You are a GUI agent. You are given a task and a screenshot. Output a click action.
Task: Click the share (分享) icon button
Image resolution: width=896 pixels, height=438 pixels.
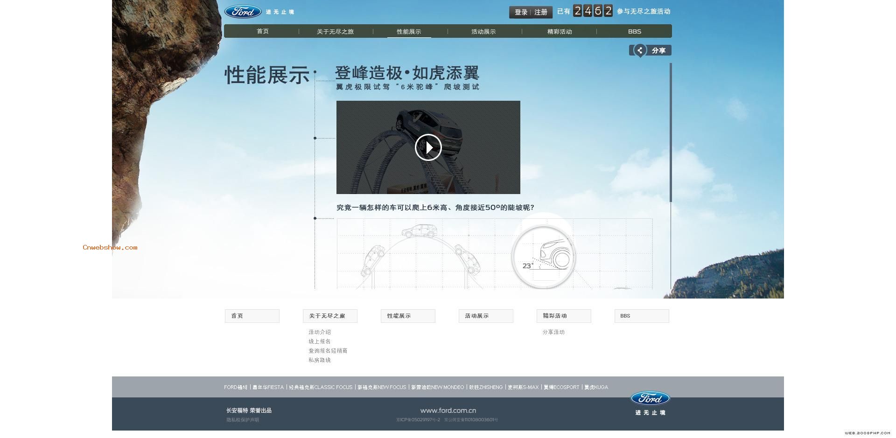[650, 50]
